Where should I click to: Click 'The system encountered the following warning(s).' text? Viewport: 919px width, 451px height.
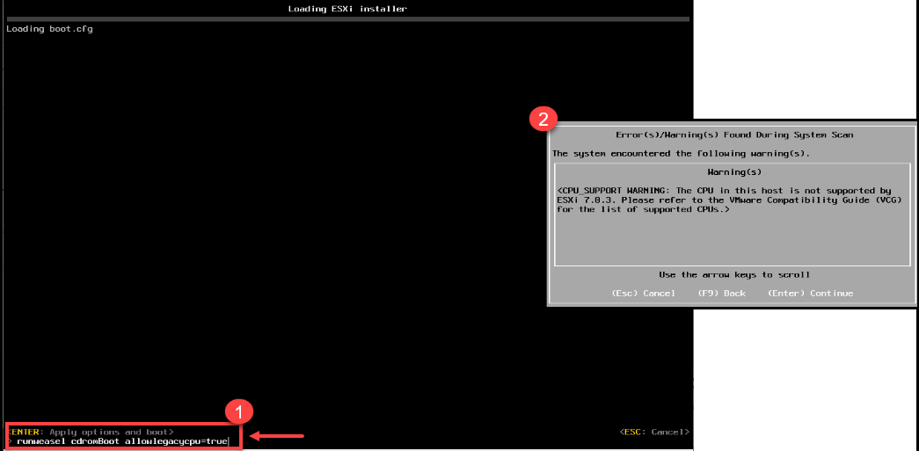tap(681, 154)
